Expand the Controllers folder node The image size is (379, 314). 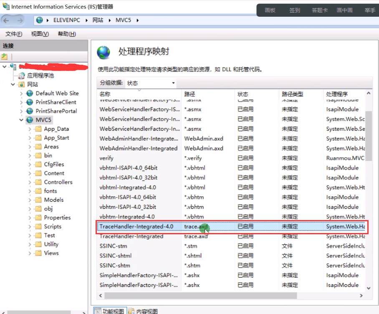coord(30,182)
